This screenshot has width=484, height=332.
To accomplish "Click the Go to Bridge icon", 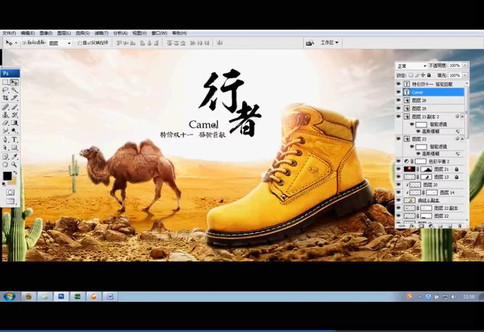I will (310, 43).
